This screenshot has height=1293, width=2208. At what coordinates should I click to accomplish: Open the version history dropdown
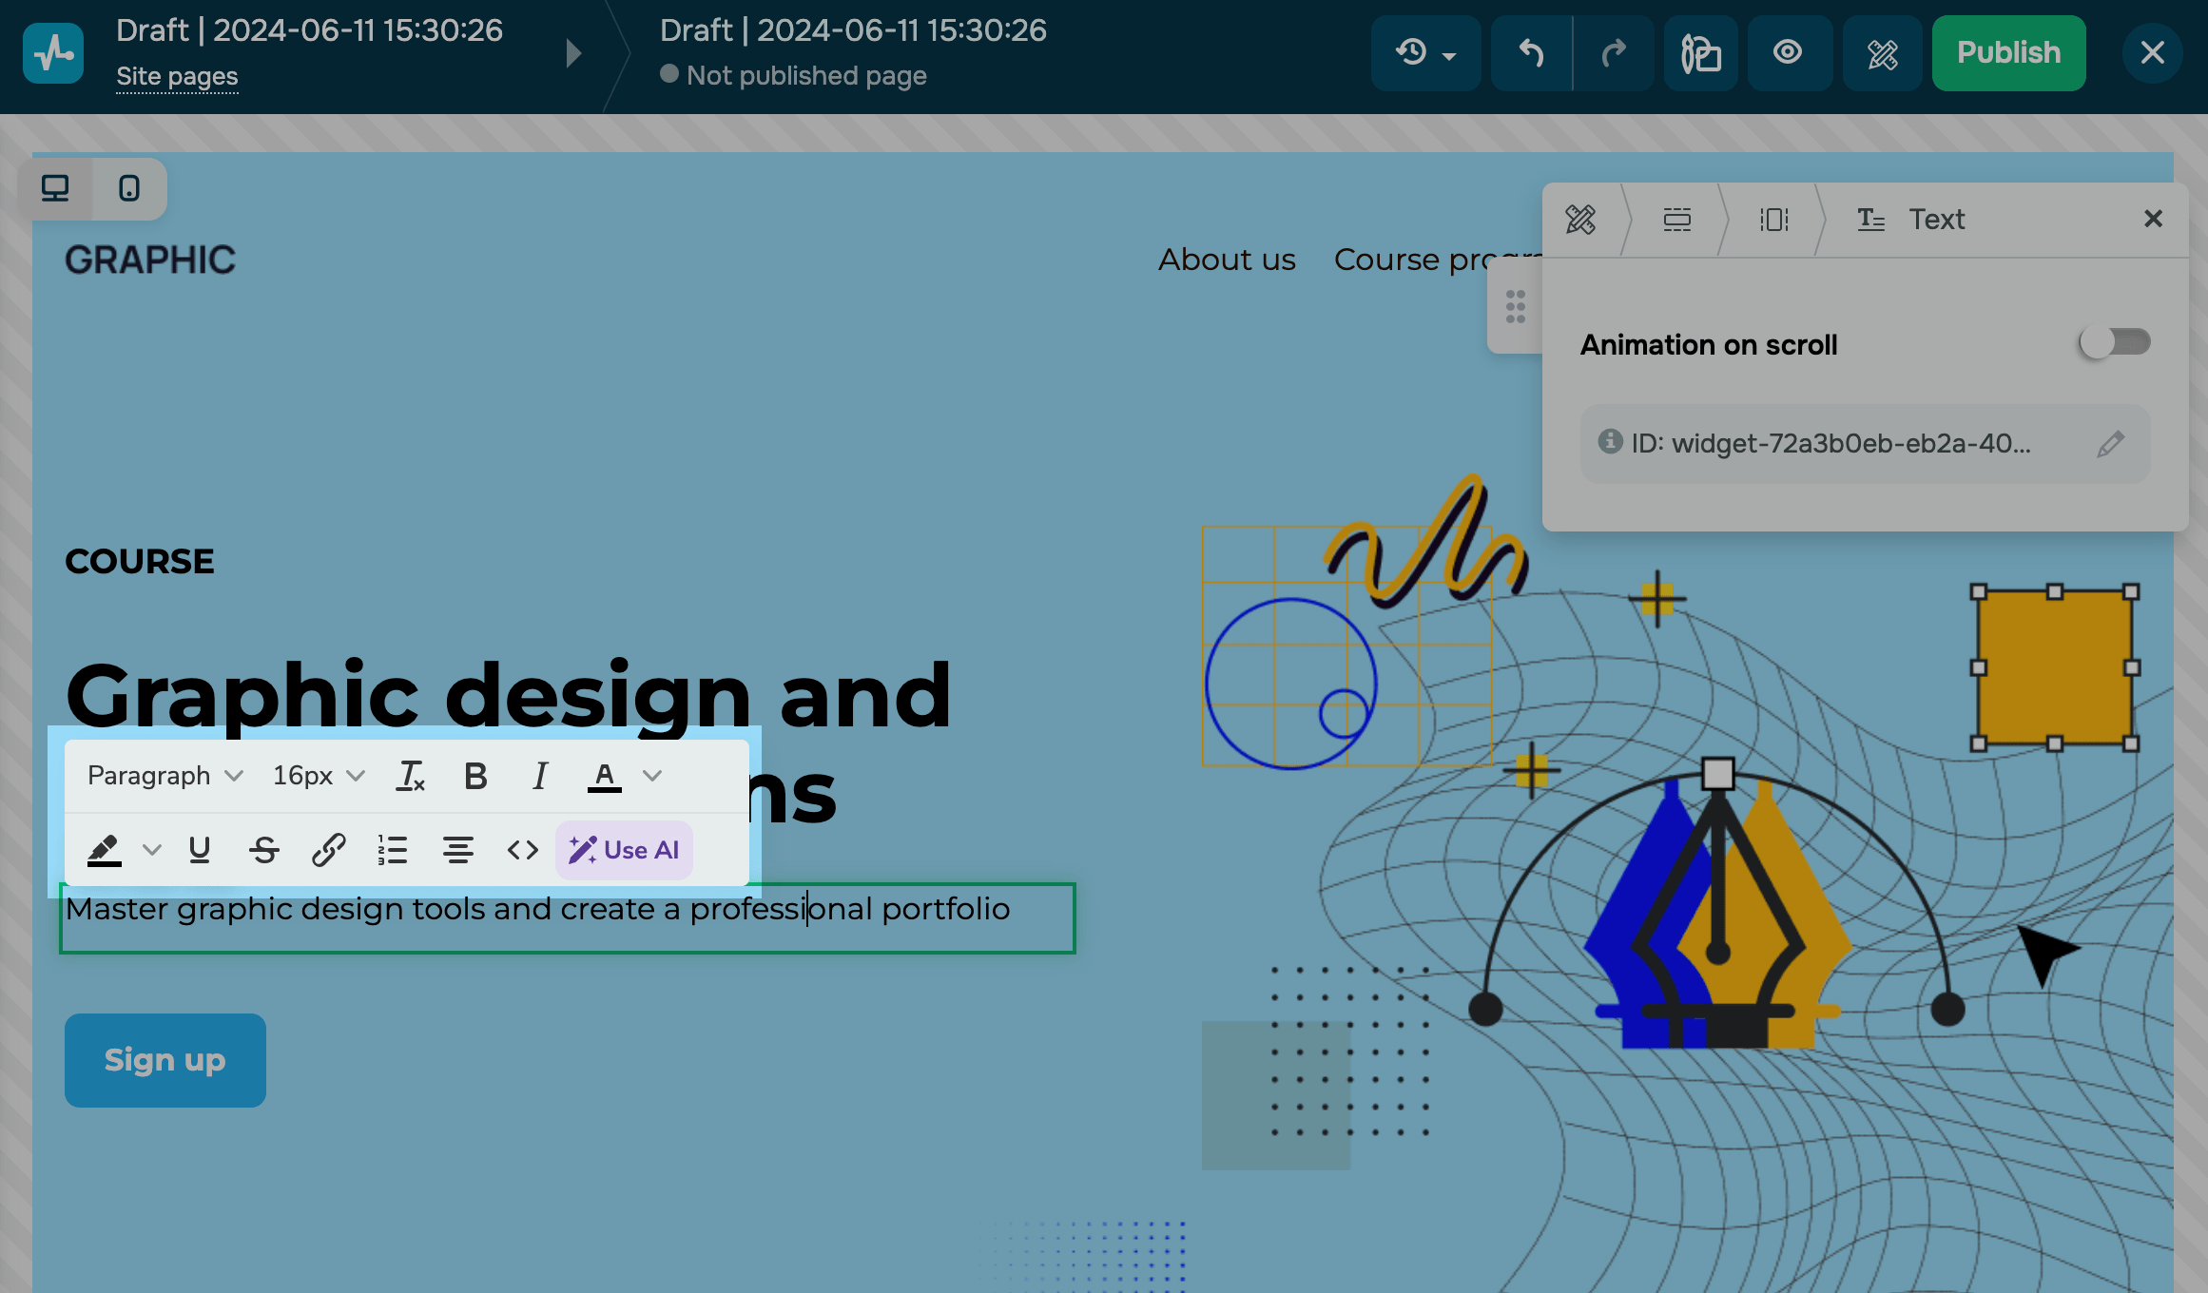1425,53
